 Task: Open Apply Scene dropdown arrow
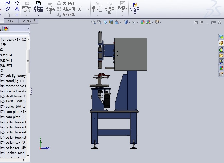pyautogui.click(x=152, y=22)
